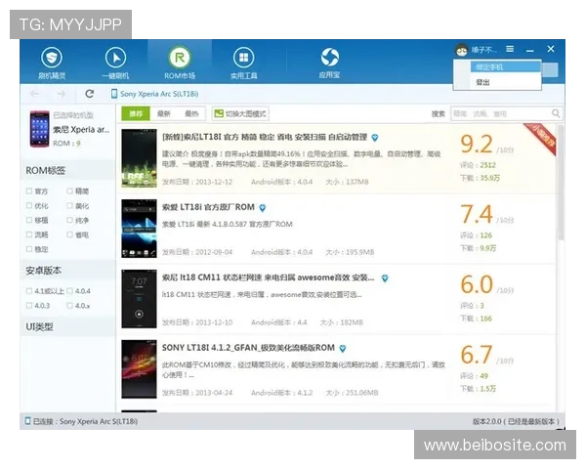Switch to the 最新 tab
The width and height of the screenshot is (586, 469).
[x=164, y=113]
